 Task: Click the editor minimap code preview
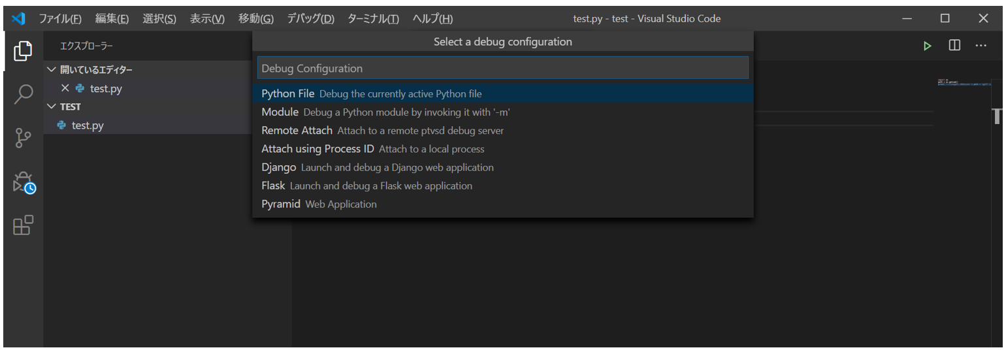pyautogui.click(x=963, y=82)
